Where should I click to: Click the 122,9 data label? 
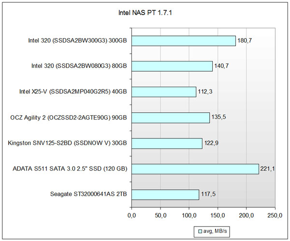point(211,143)
